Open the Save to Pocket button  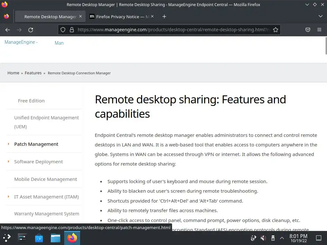click(308, 30)
